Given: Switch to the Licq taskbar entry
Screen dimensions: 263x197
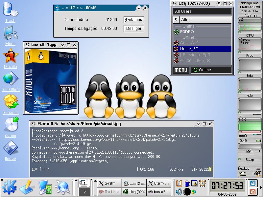Looking at the screenshot, I should point(134,192).
